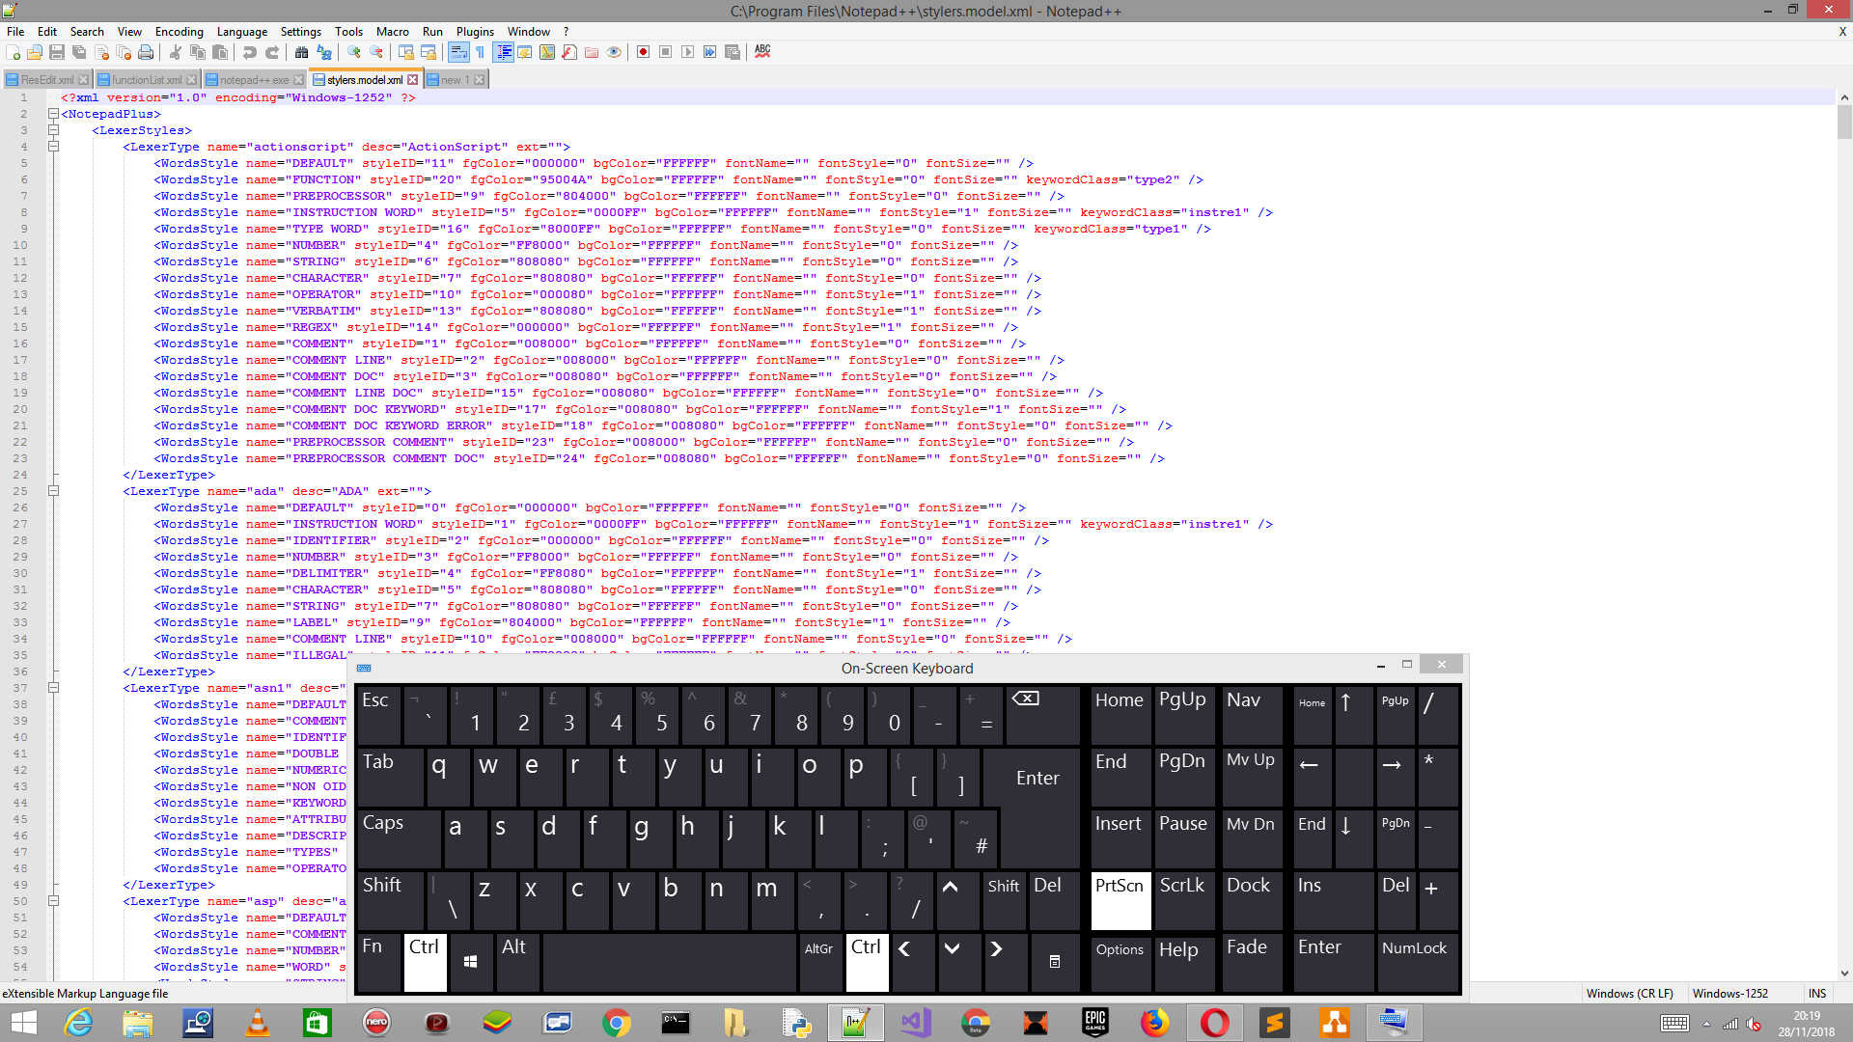Toggle Show All Characters pilcrow icon
The image size is (1853, 1042).
tap(481, 52)
